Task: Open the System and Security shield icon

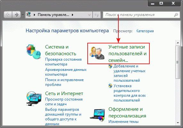Action: 34,52
